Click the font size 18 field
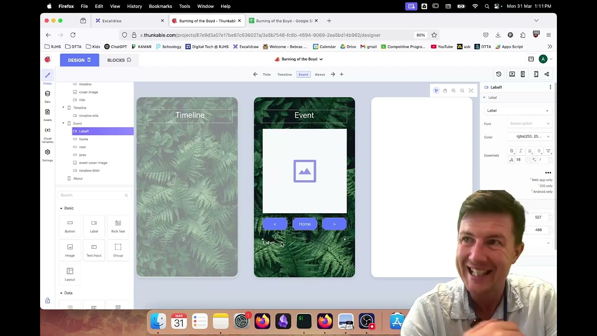Viewport: 597px width, 336px height. [x=520, y=160]
